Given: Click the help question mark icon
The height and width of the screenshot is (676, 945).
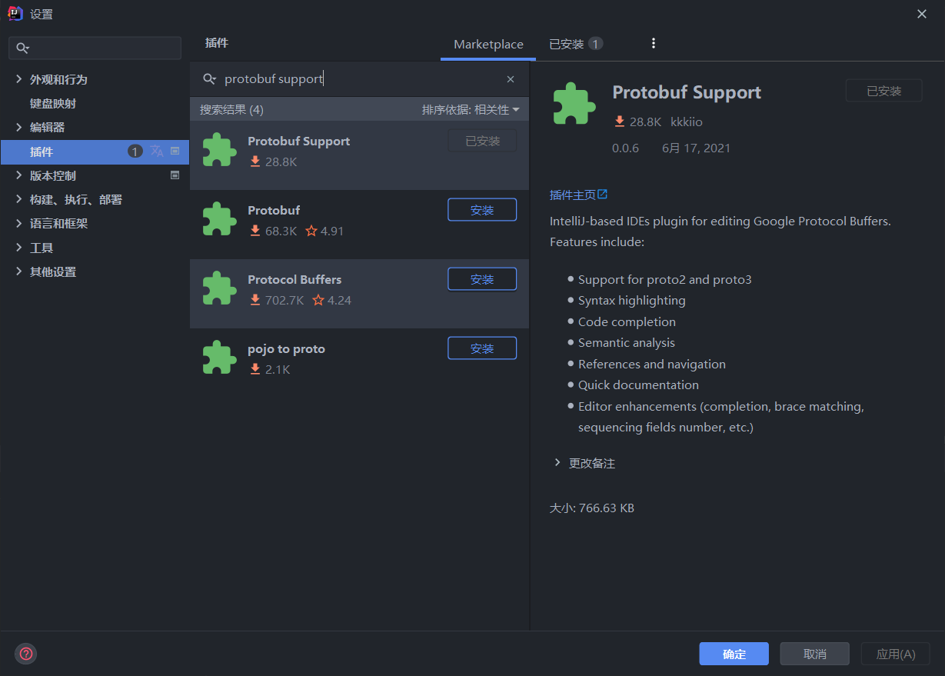Looking at the screenshot, I should point(26,654).
